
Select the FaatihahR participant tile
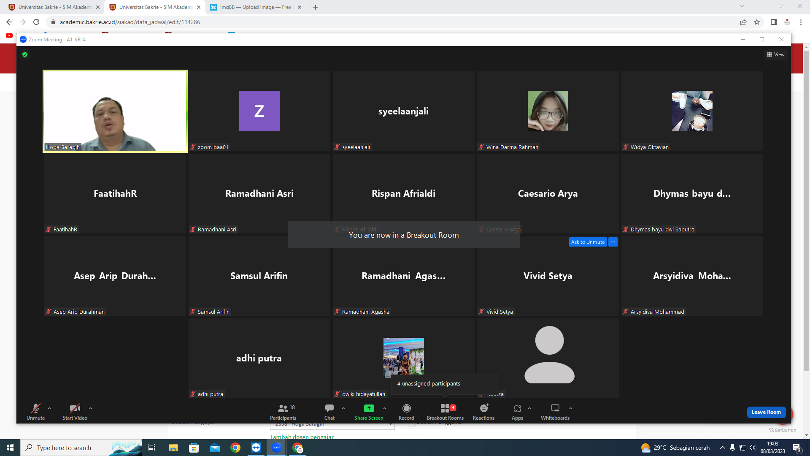(115, 193)
